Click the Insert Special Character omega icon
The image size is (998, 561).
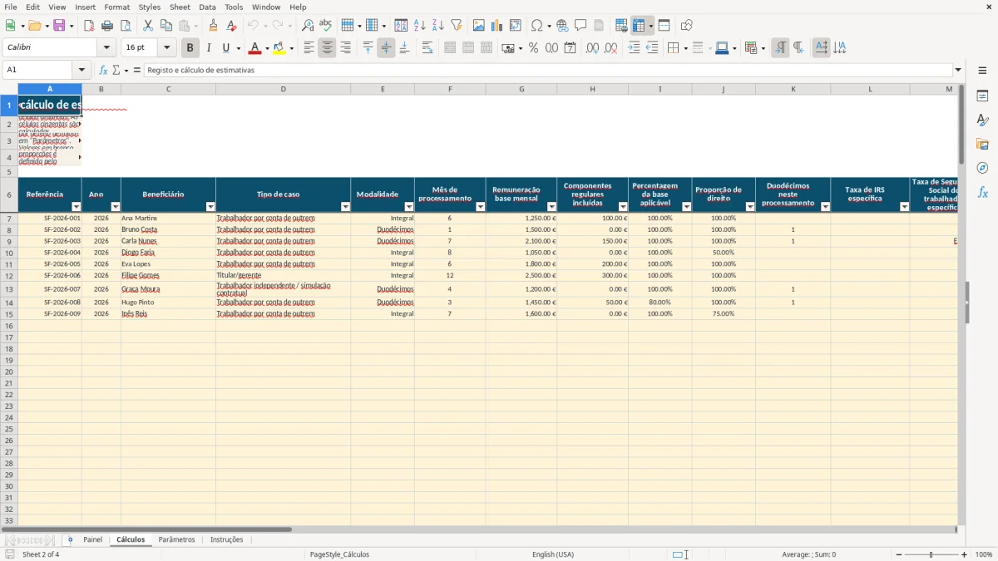pyautogui.click(x=536, y=26)
